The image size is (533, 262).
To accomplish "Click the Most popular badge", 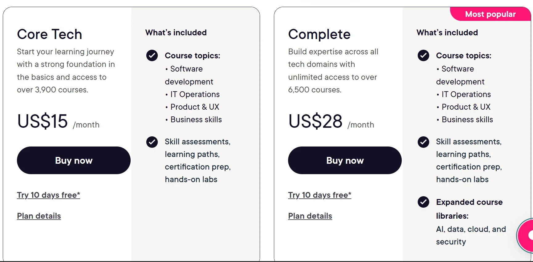I will pos(490,14).
